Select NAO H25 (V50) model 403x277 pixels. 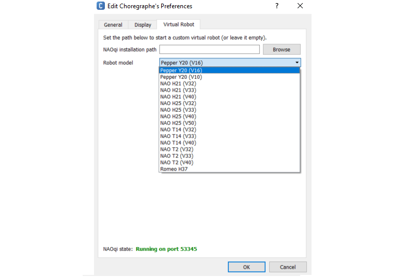[229, 123]
